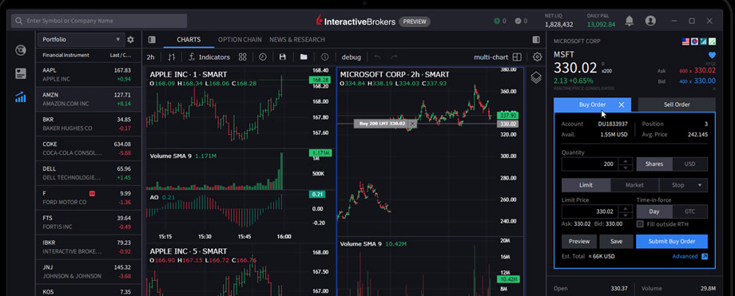
Task: Sort by Financial Instrument column header
Action: (66, 55)
